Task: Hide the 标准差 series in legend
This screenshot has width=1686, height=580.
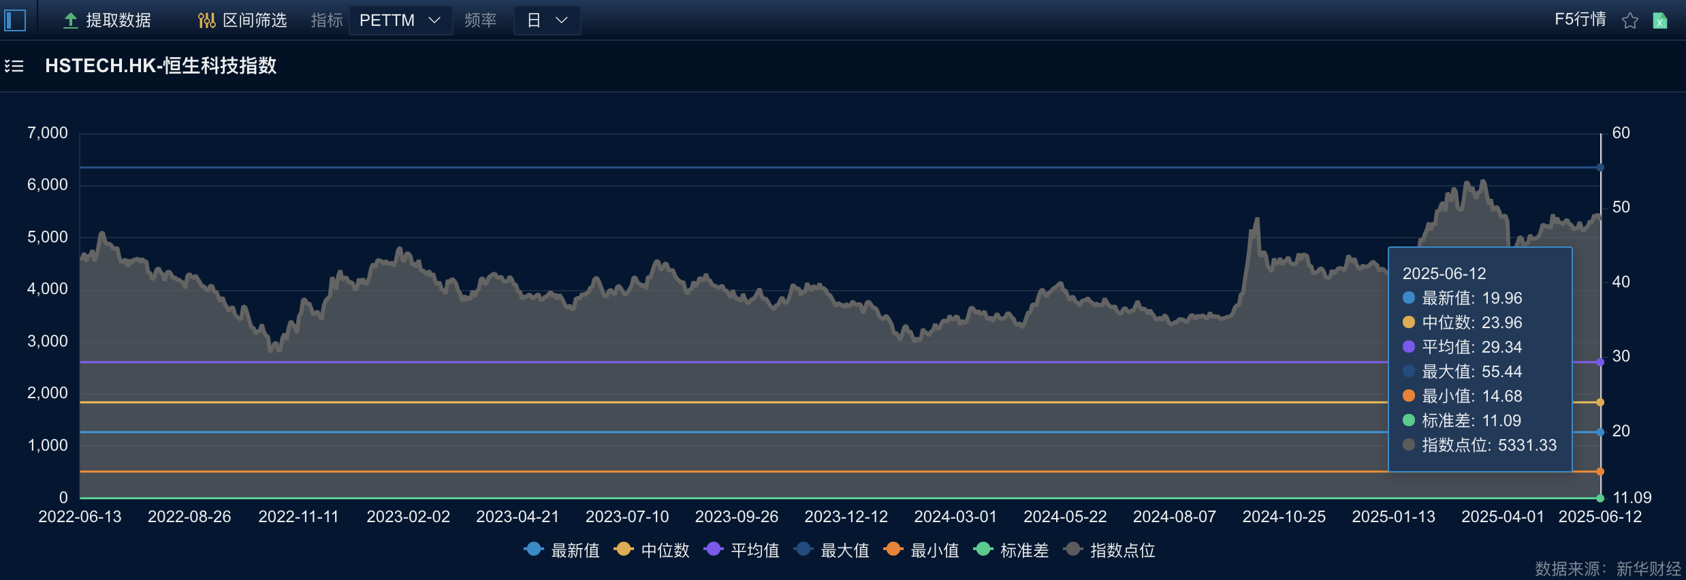Action: pos(1011,550)
